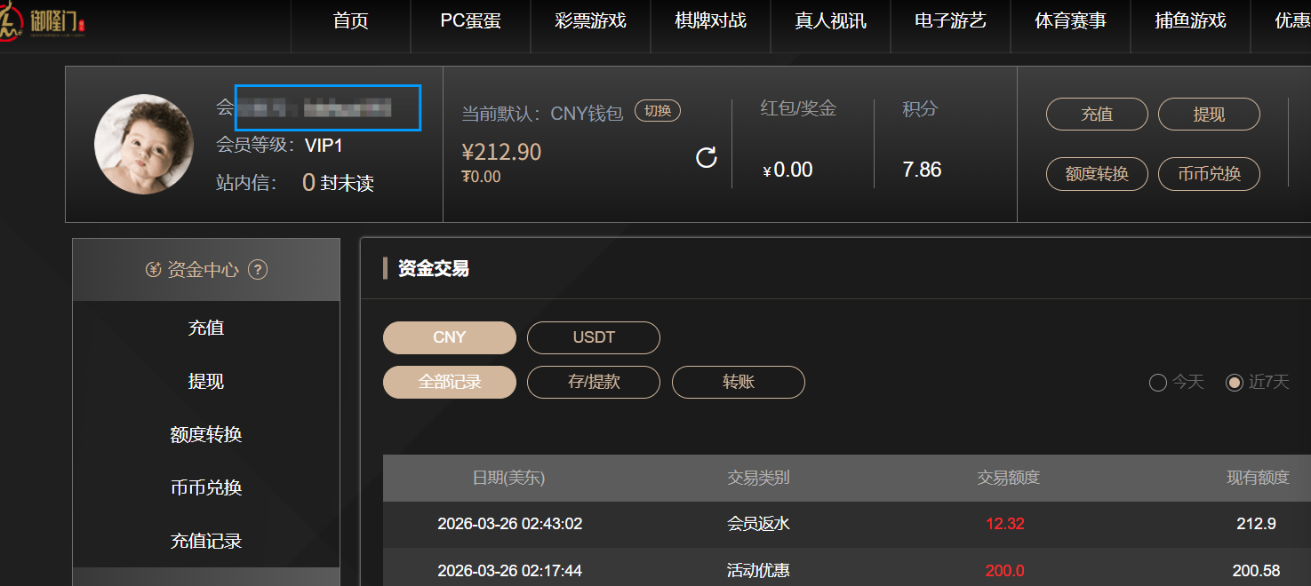Select the 今天 radio button
This screenshot has width=1311, height=586.
[x=1158, y=383]
